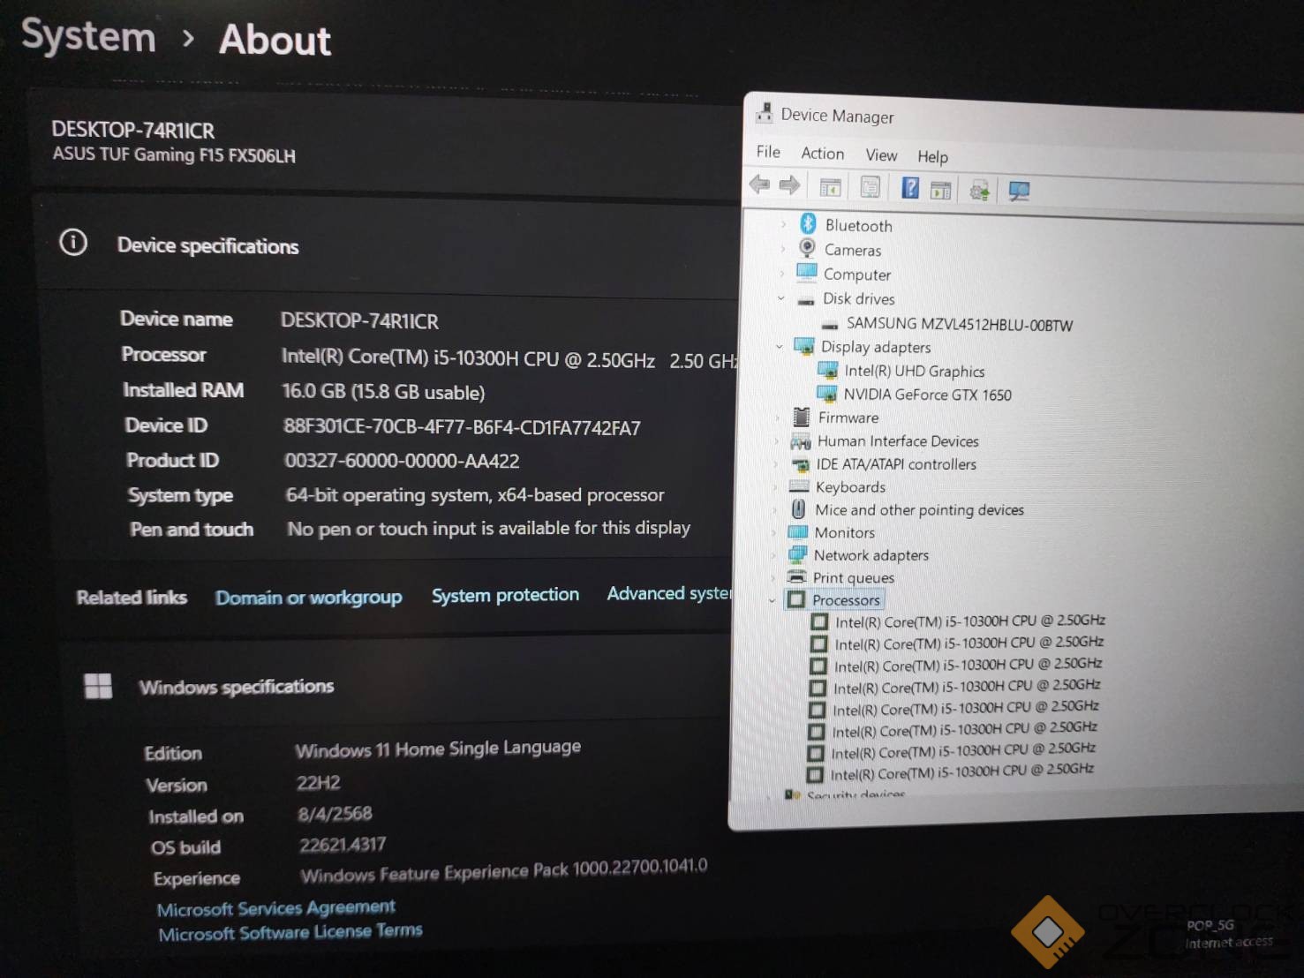
Task: Select the Mice and other pointing devices icon
Action: (x=798, y=509)
